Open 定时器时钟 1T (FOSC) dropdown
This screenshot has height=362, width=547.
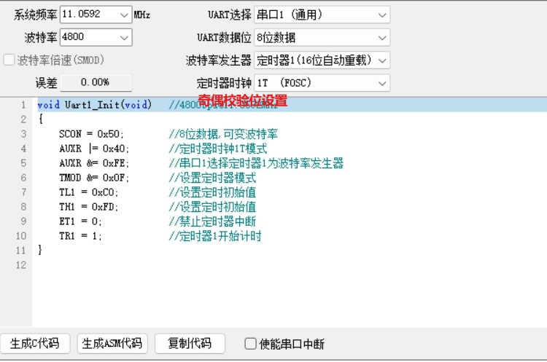click(x=322, y=83)
